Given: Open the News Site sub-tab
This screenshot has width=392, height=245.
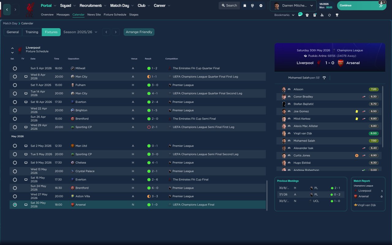Looking at the screenshot, I should coord(94,15).
